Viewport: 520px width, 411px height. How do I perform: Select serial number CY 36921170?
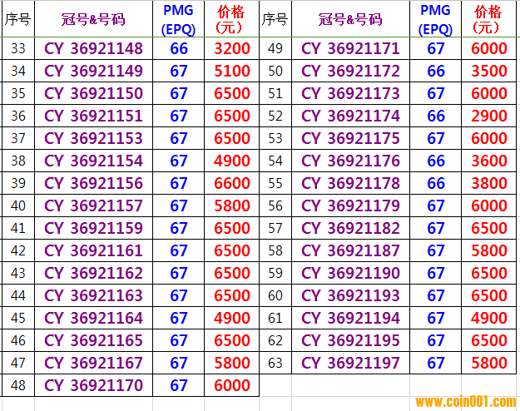click(93, 385)
